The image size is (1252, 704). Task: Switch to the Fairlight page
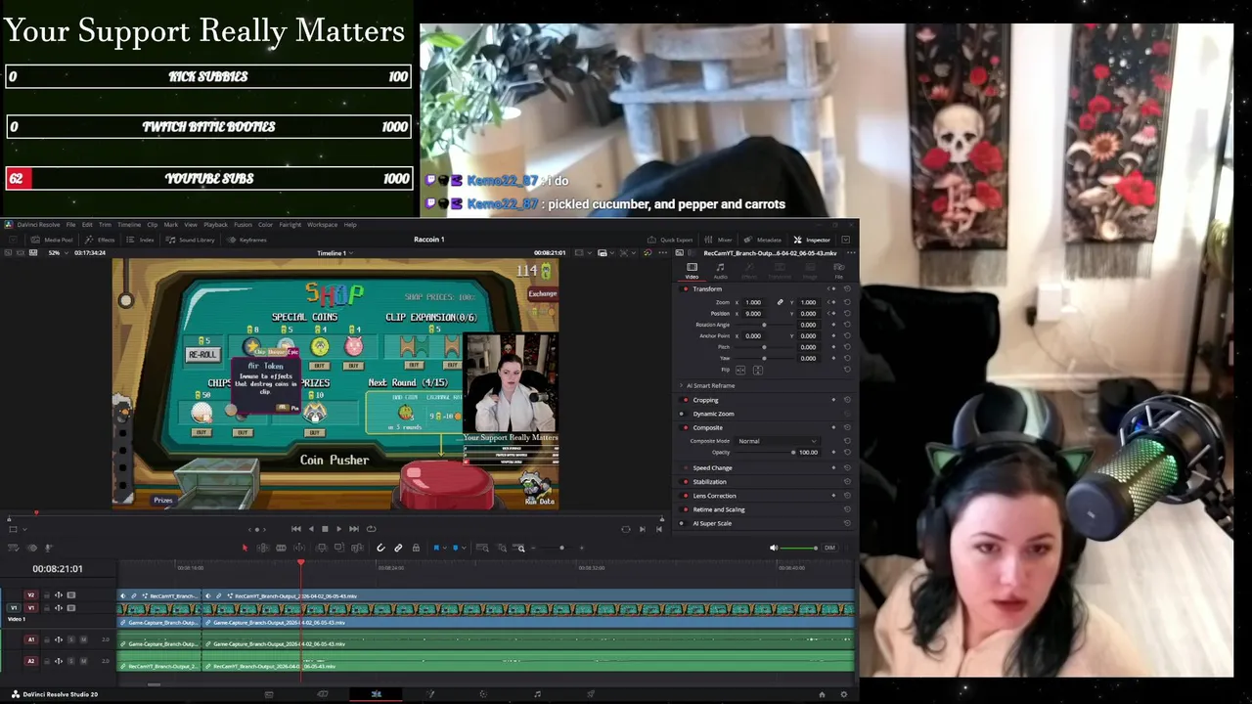coord(537,694)
